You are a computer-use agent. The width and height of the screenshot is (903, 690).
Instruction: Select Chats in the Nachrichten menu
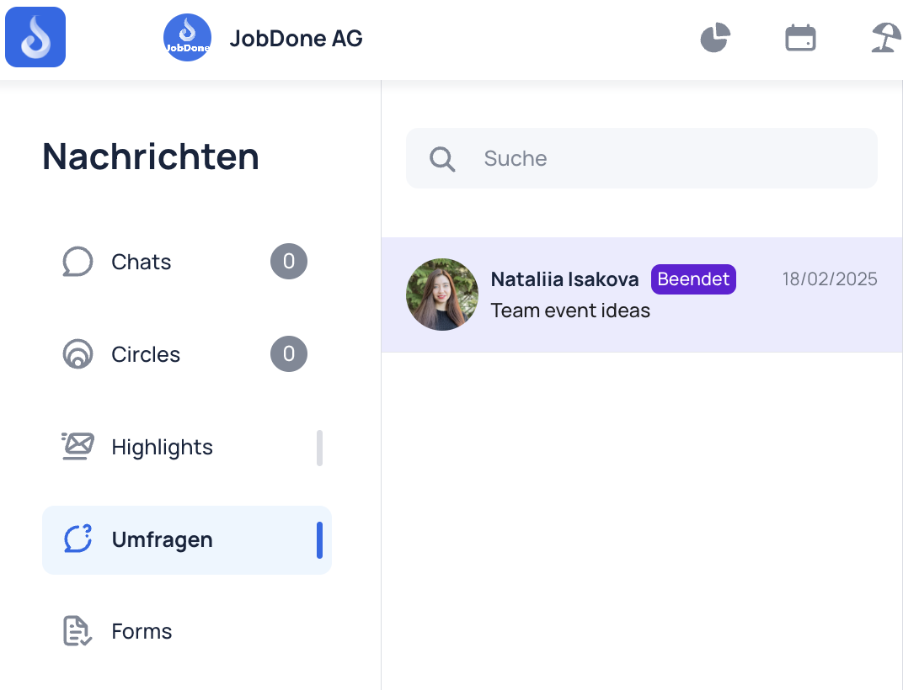187,262
